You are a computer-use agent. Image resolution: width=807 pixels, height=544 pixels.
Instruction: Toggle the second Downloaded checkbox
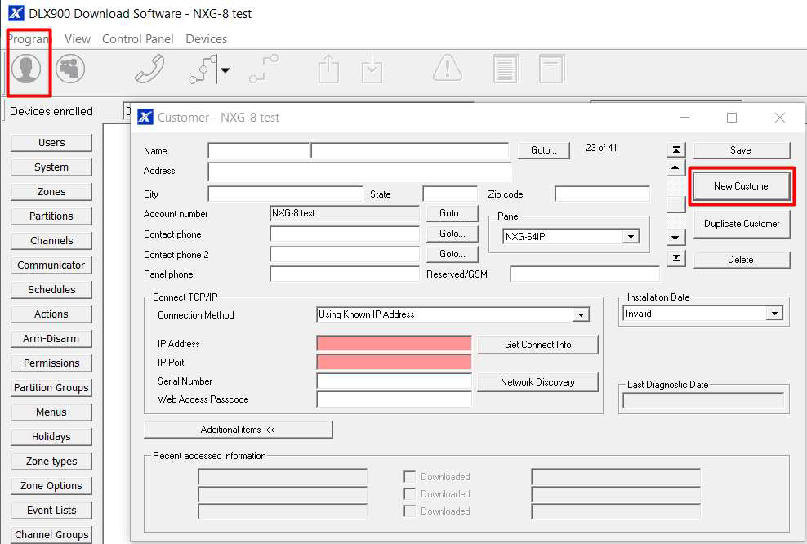click(x=410, y=493)
